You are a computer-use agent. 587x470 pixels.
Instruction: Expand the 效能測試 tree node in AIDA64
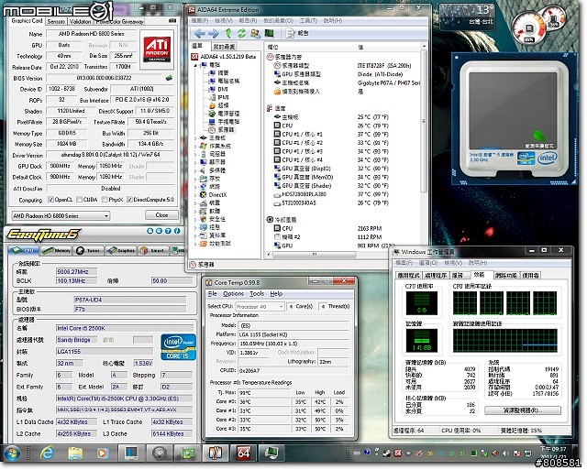click(195, 244)
